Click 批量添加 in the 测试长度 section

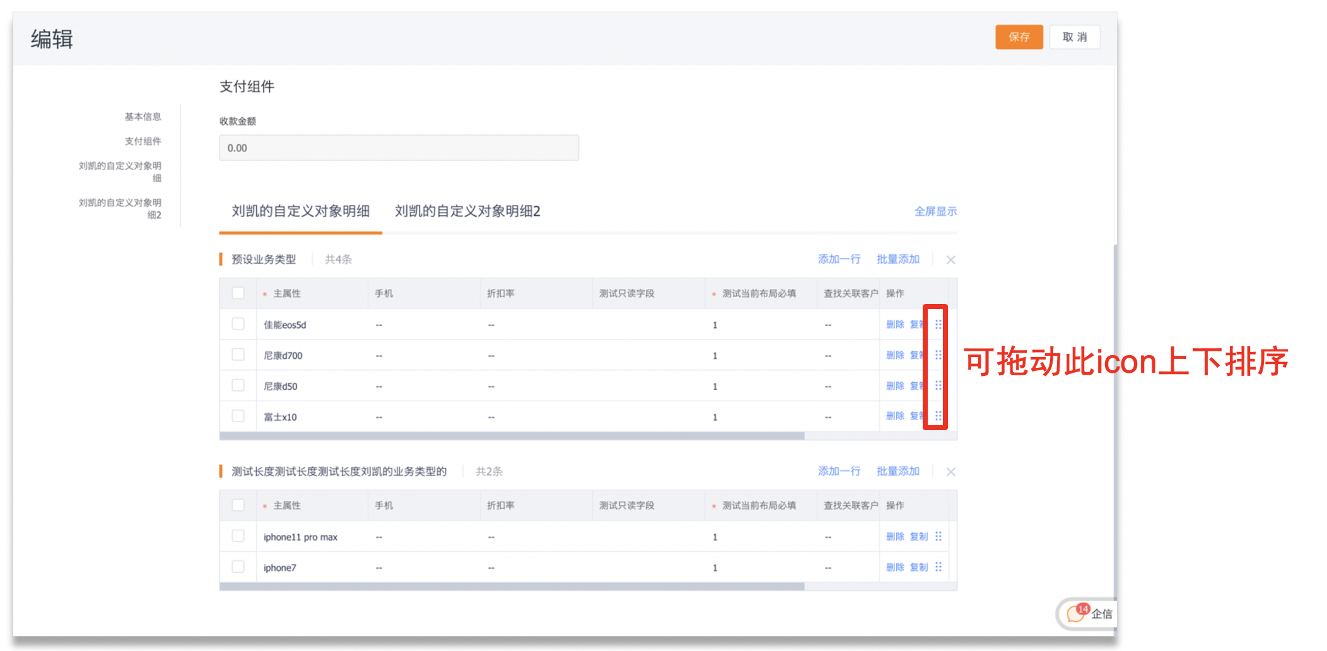point(898,471)
